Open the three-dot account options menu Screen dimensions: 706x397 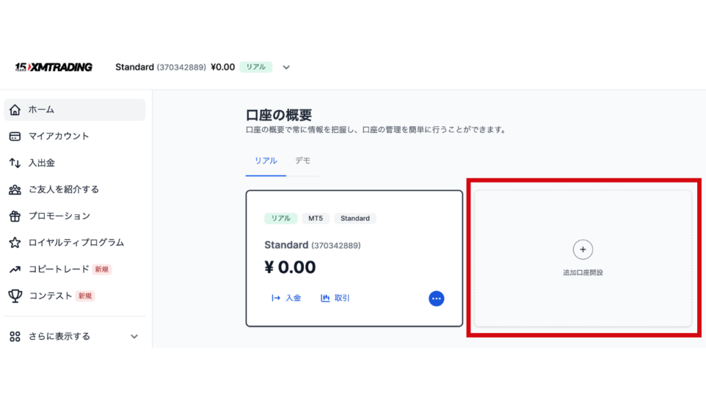pyautogui.click(x=436, y=298)
